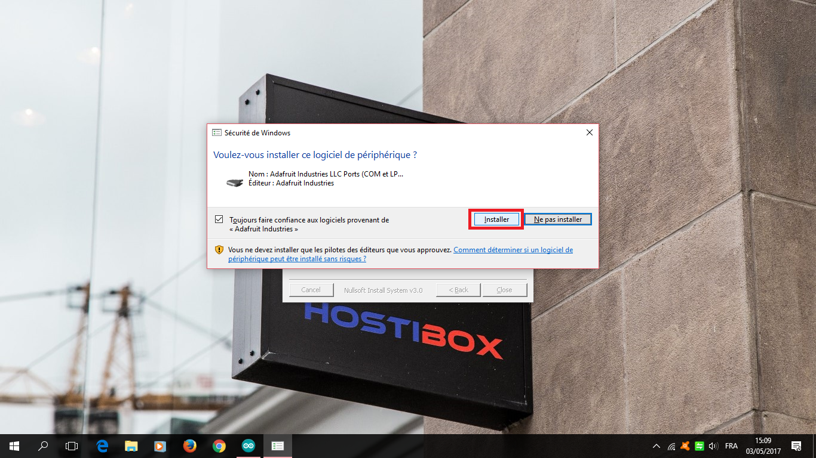The width and height of the screenshot is (816, 458).
Task: Close the Sécurité de Windows dialog
Action: pyautogui.click(x=589, y=132)
